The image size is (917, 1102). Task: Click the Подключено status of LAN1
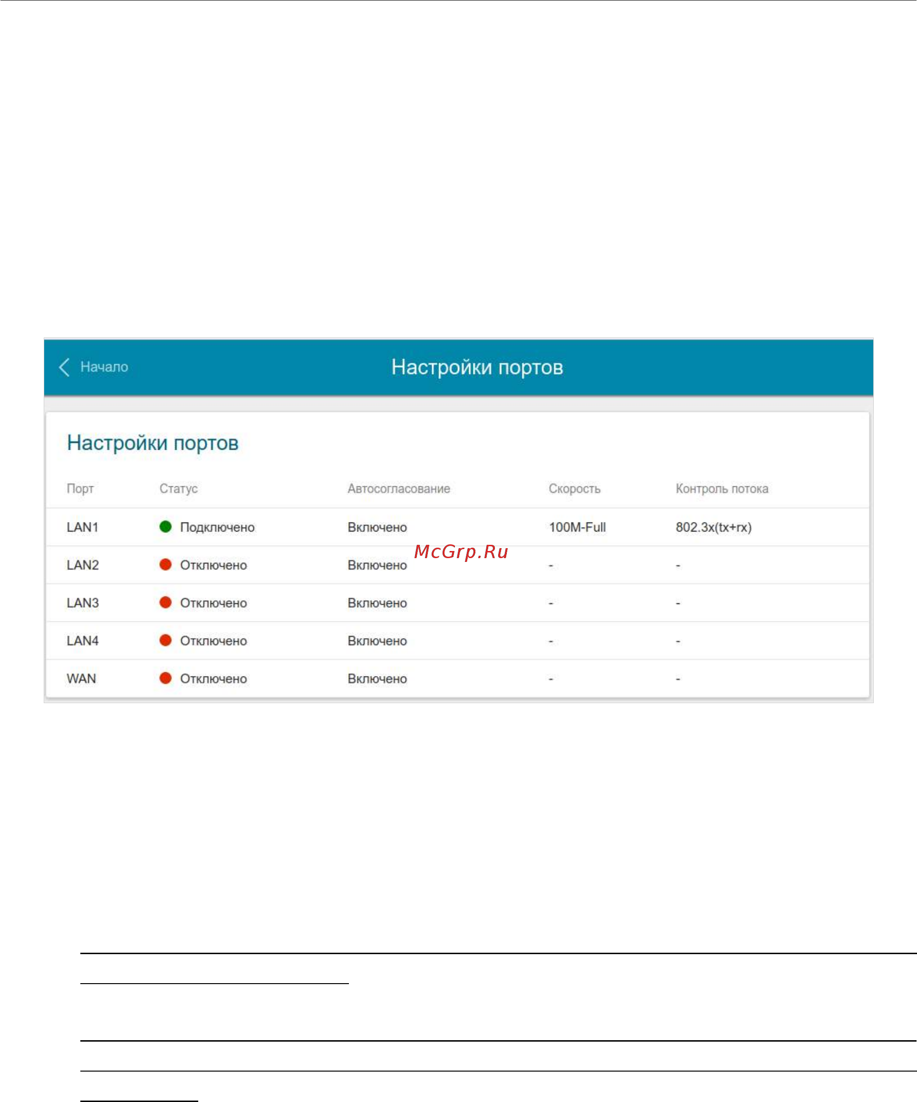(x=217, y=527)
